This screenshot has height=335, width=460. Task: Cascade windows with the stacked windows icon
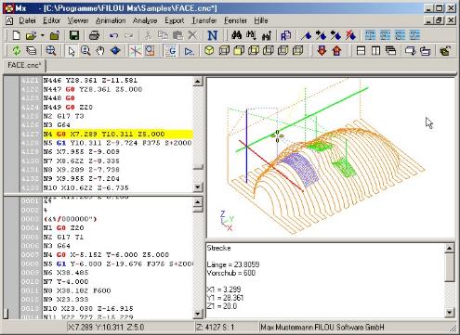(x=390, y=50)
